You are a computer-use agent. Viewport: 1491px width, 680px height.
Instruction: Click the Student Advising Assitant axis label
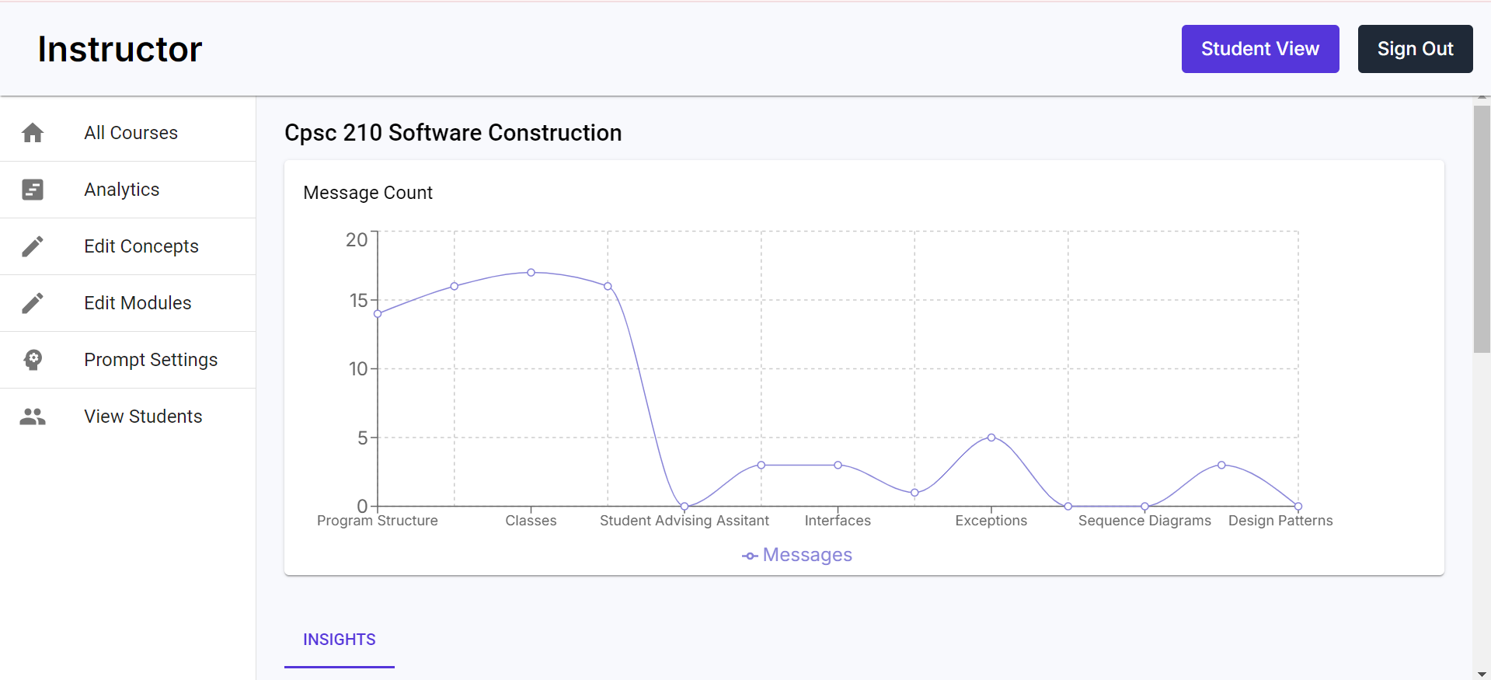coord(685,521)
